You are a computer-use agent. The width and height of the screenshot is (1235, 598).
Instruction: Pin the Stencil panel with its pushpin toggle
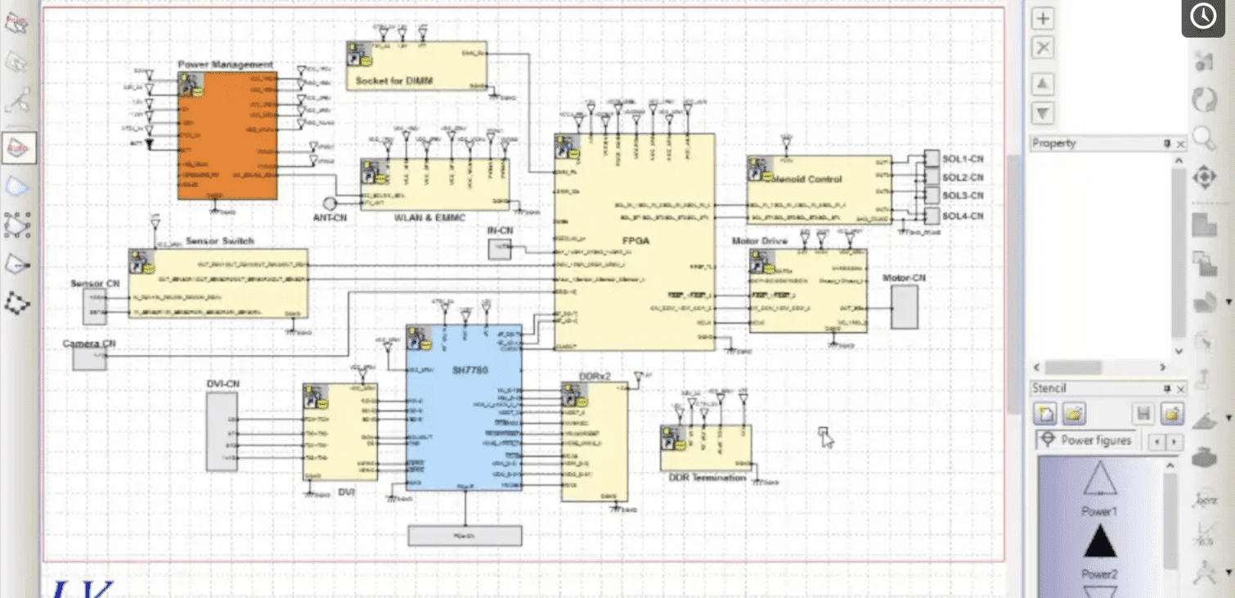coord(1169,388)
